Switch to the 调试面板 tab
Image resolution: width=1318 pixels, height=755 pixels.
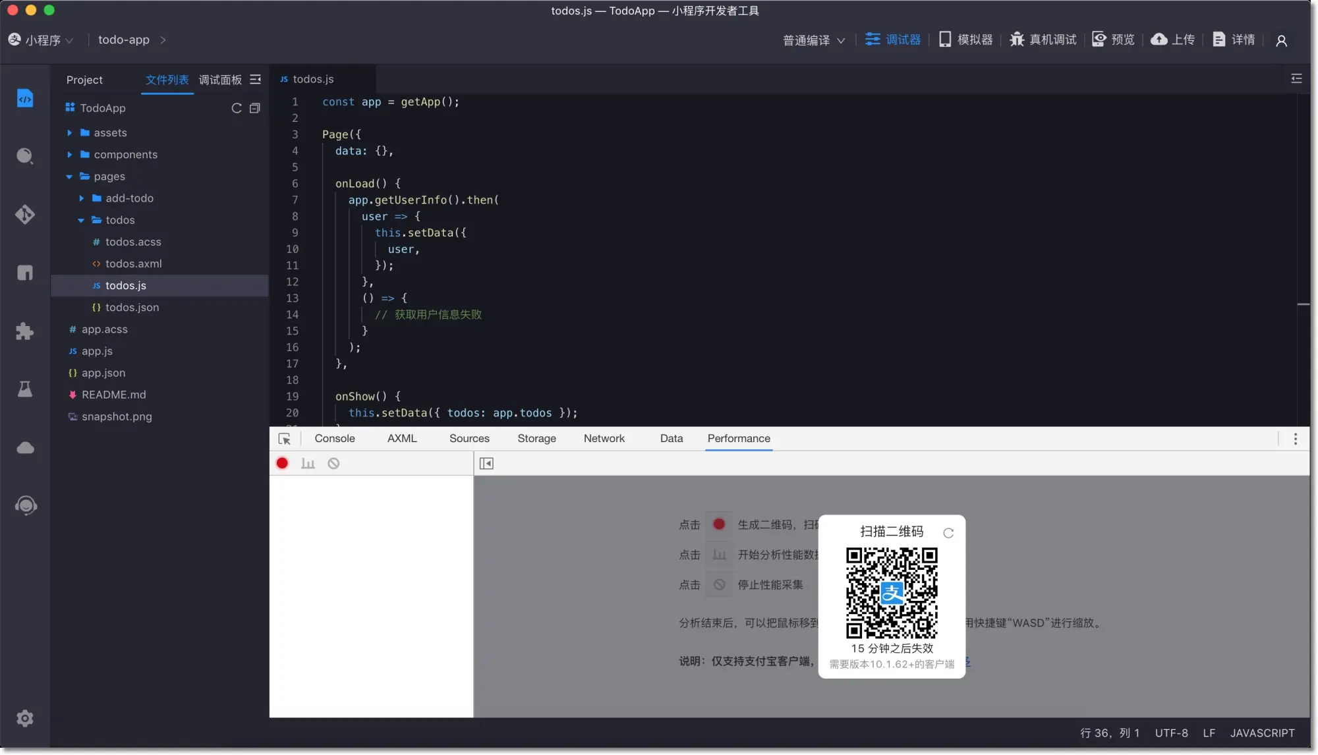[220, 80]
